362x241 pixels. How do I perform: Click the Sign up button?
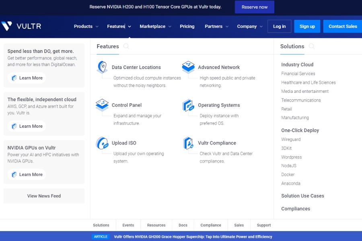coord(307,26)
